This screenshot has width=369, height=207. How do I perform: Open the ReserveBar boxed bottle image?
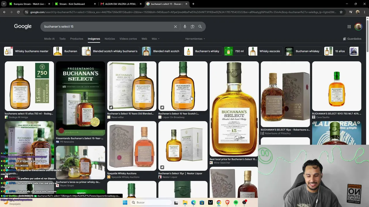(x=132, y=86)
